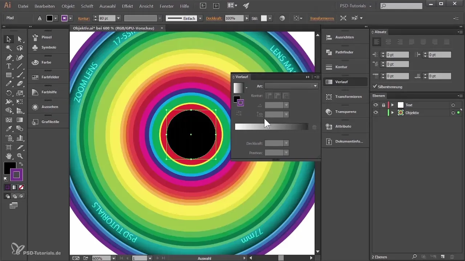
Task: Open the fill color dropdown in control bar
Action: (x=56, y=18)
